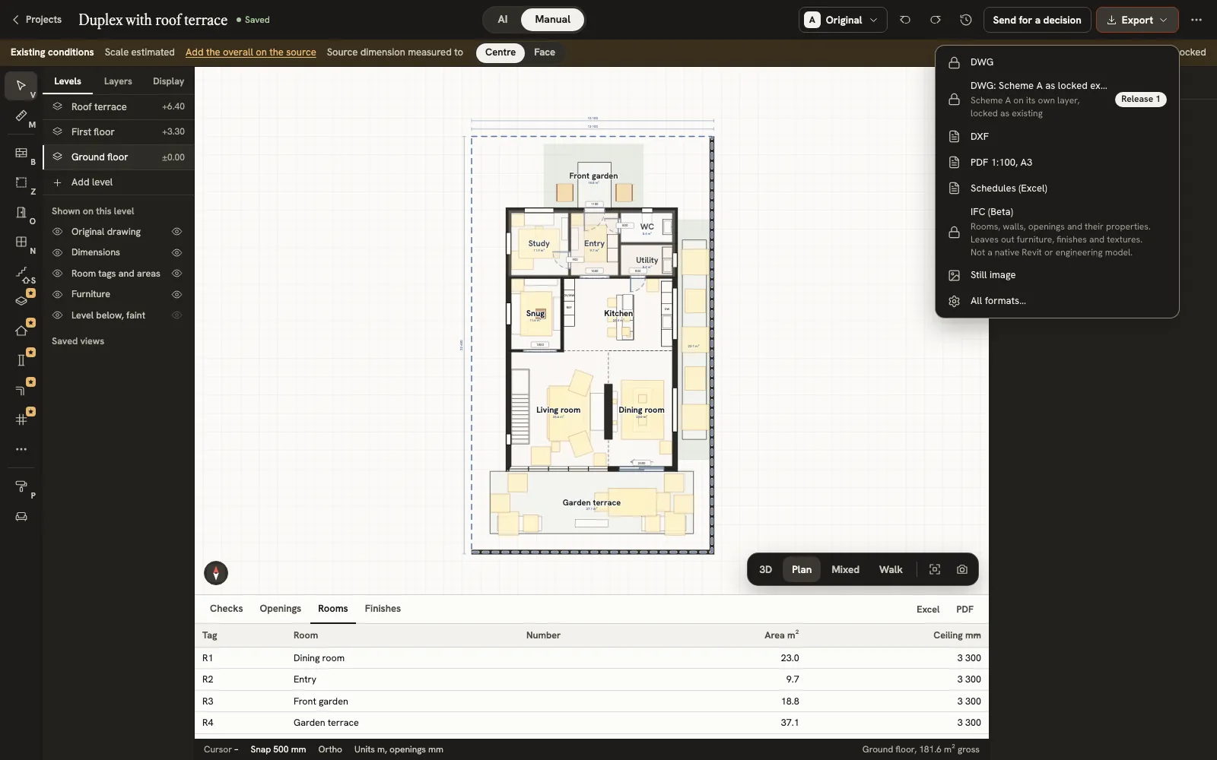This screenshot has width=1217, height=760.
Task: Open more tools ellipsis in left toolbar
Action: tap(21, 449)
